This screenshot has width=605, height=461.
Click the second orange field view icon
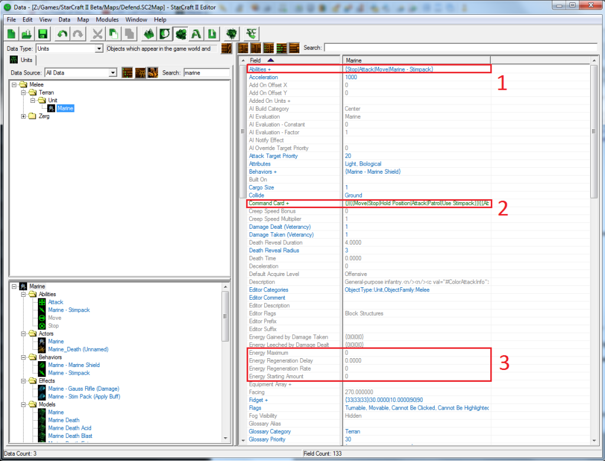(256, 48)
